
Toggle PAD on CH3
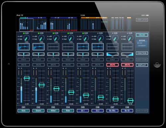(x=49, y=39)
